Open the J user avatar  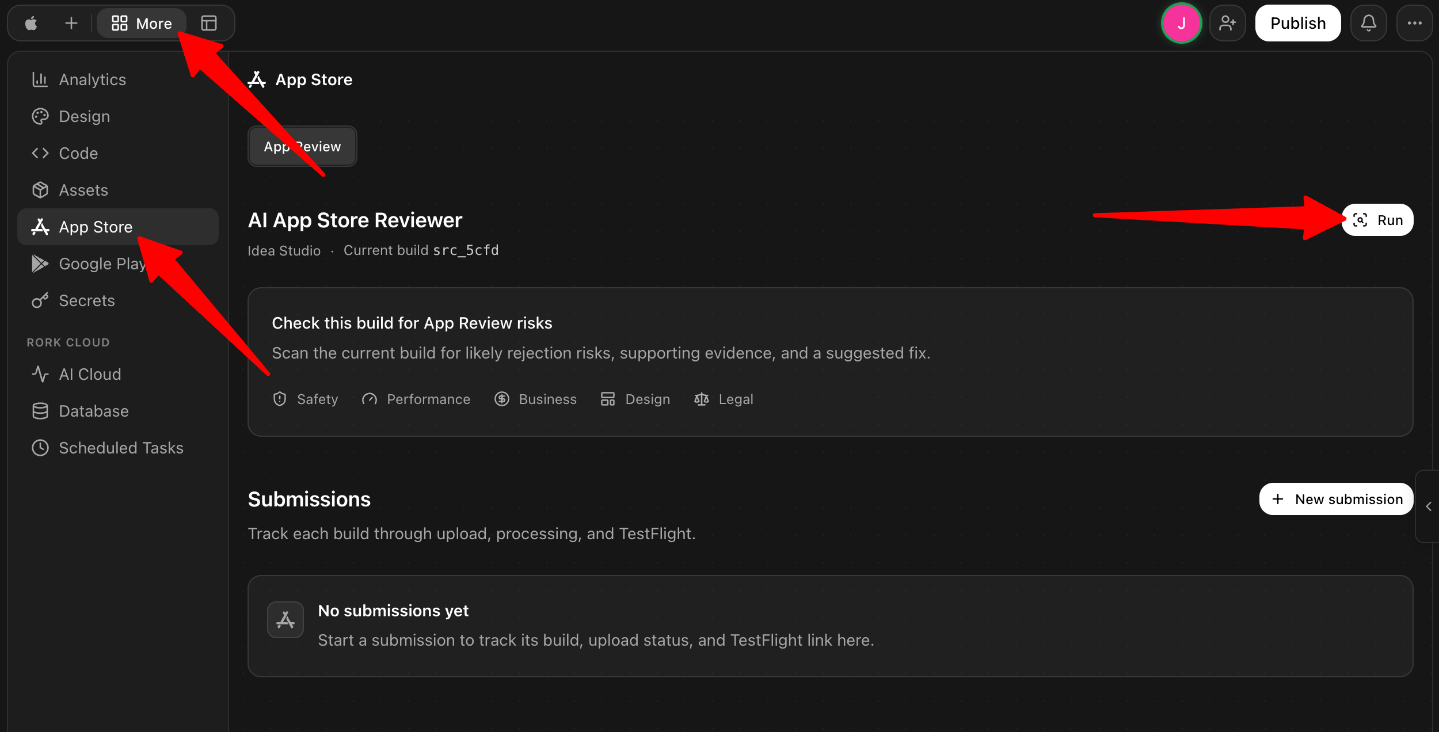1181,23
